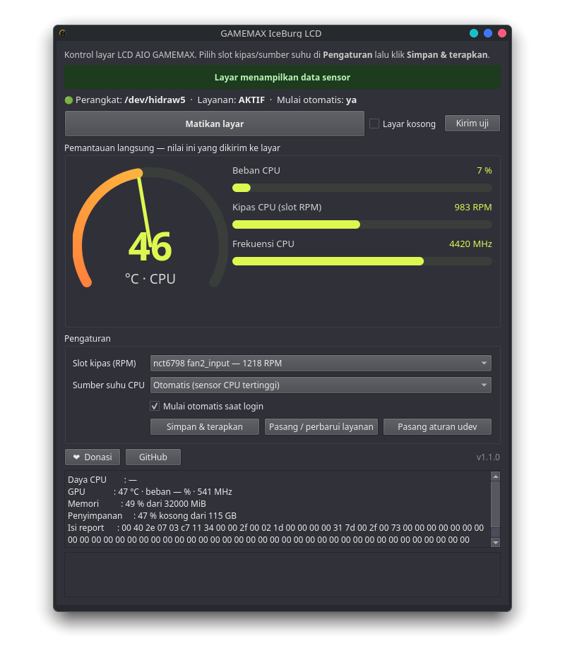
Task: Click the Penyimpanan line in the log
Action: [152, 515]
